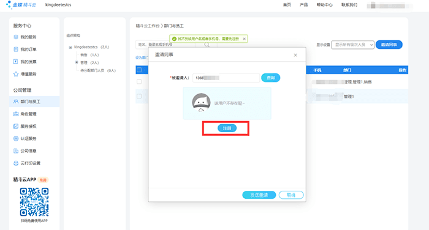Image resolution: width=429 pixels, height=230 pixels.
Task: Toggle the select-all checkbox in table header
Action: (x=139, y=70)
